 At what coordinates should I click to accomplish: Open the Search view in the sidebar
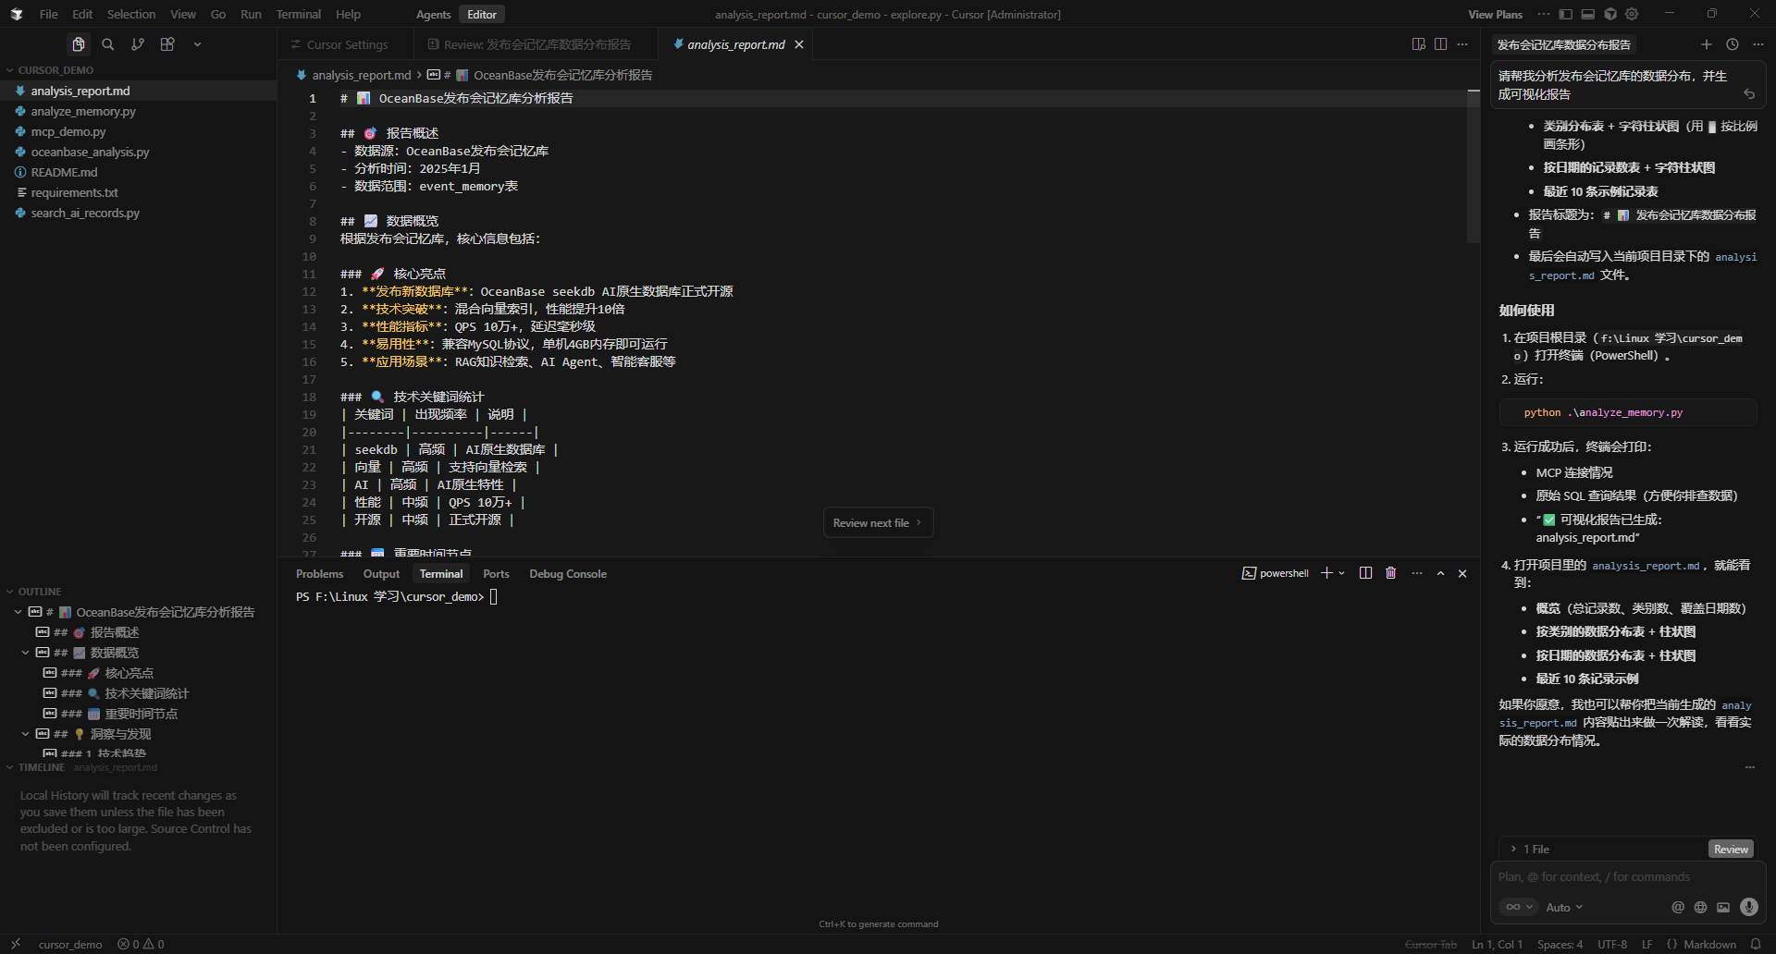click(x=108, y=44)
